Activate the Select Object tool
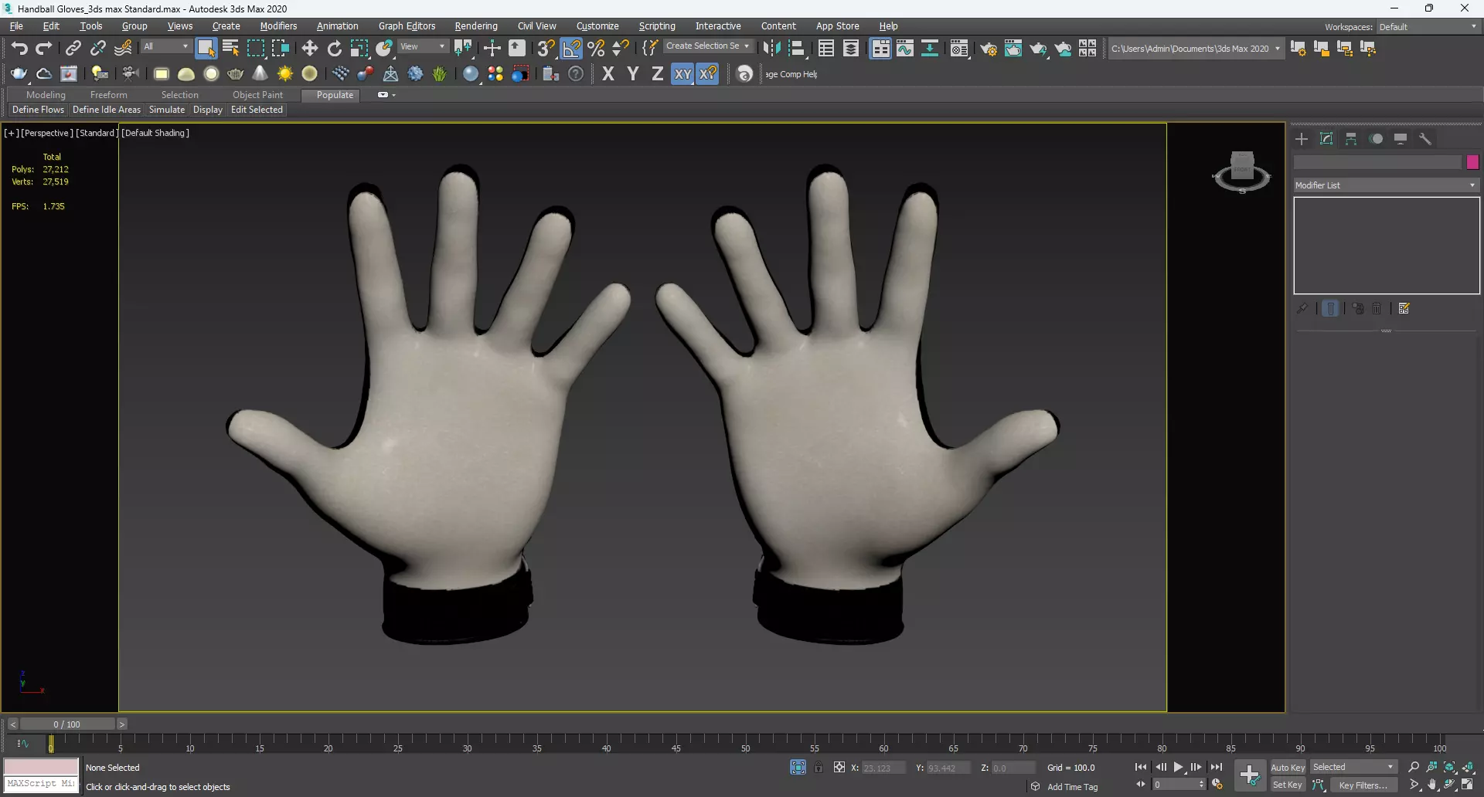1484x797 pixels. coord(206,48)
